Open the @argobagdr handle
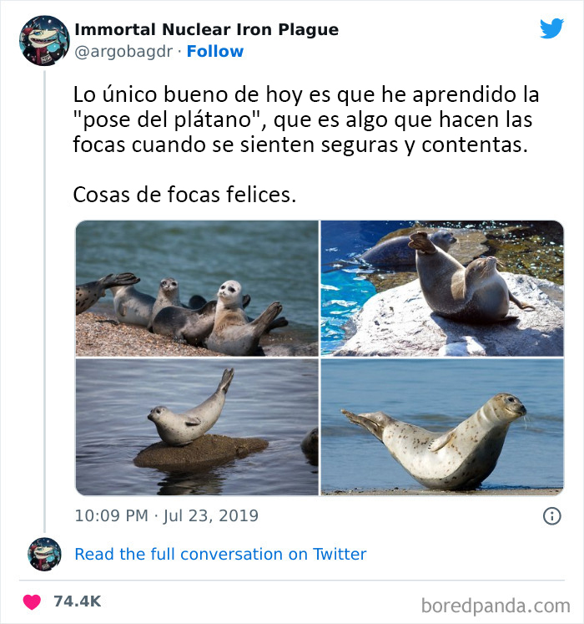 pos(123,52)
